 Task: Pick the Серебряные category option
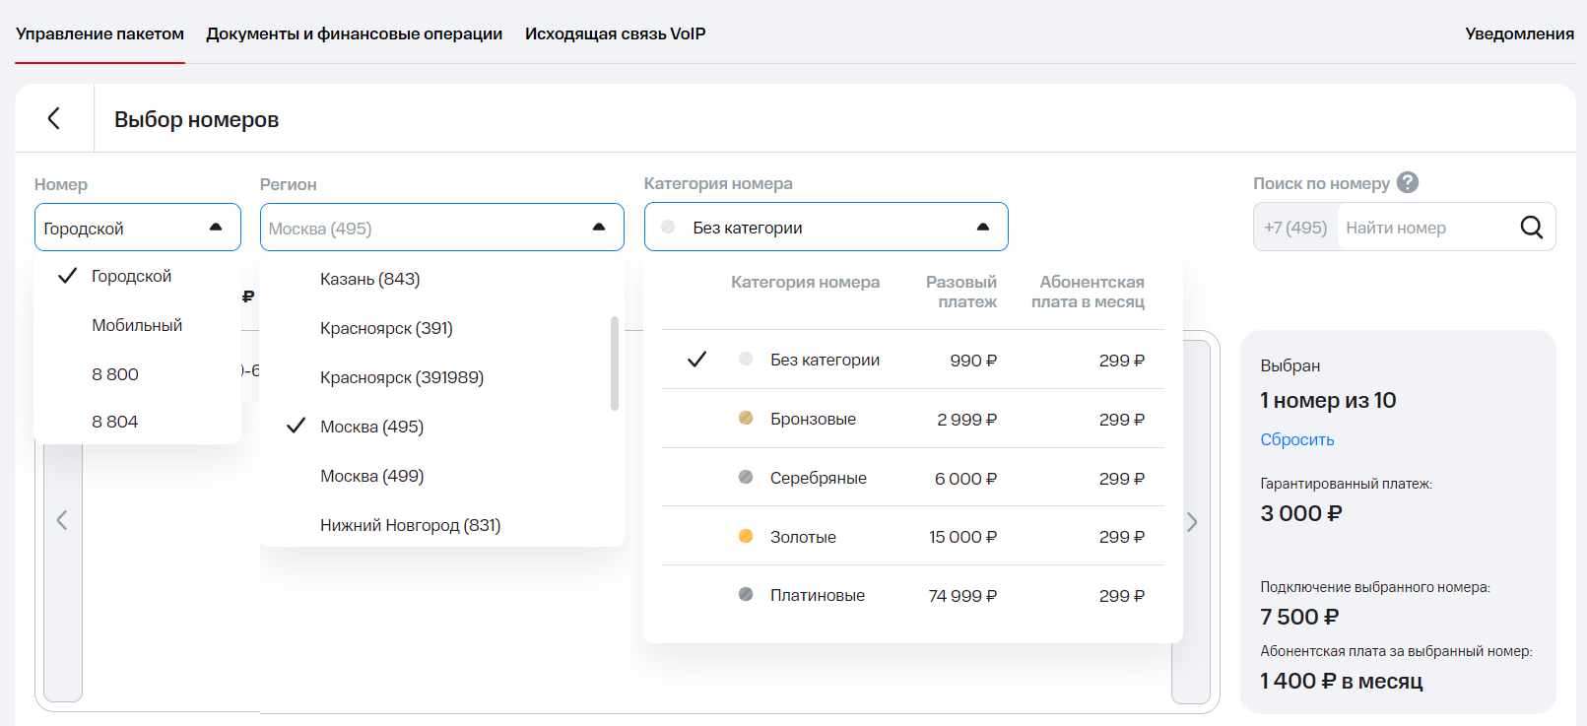(x=912, y=478)
